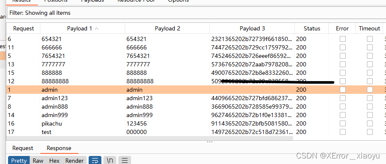386x164 pixels.
Task: Switch to the Request tab
Action: pyautogui.click(x=22, y=148)
